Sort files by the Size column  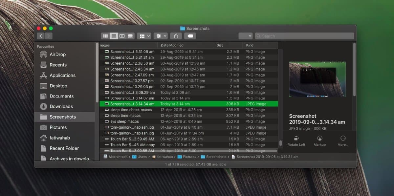(x=220, y=45)
